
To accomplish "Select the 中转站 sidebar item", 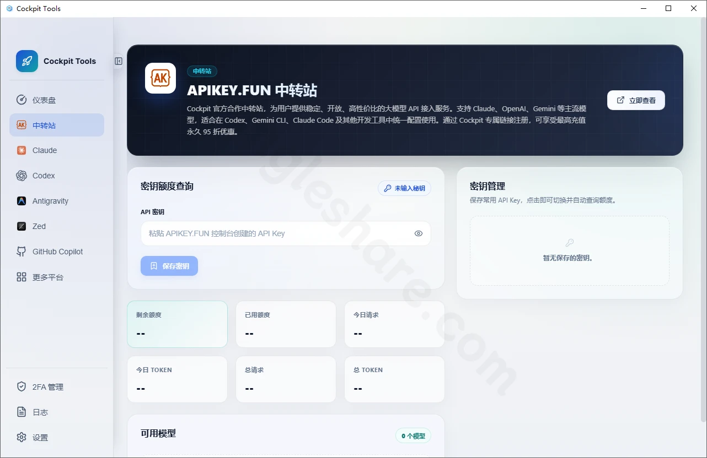I will tap(57, 125).
